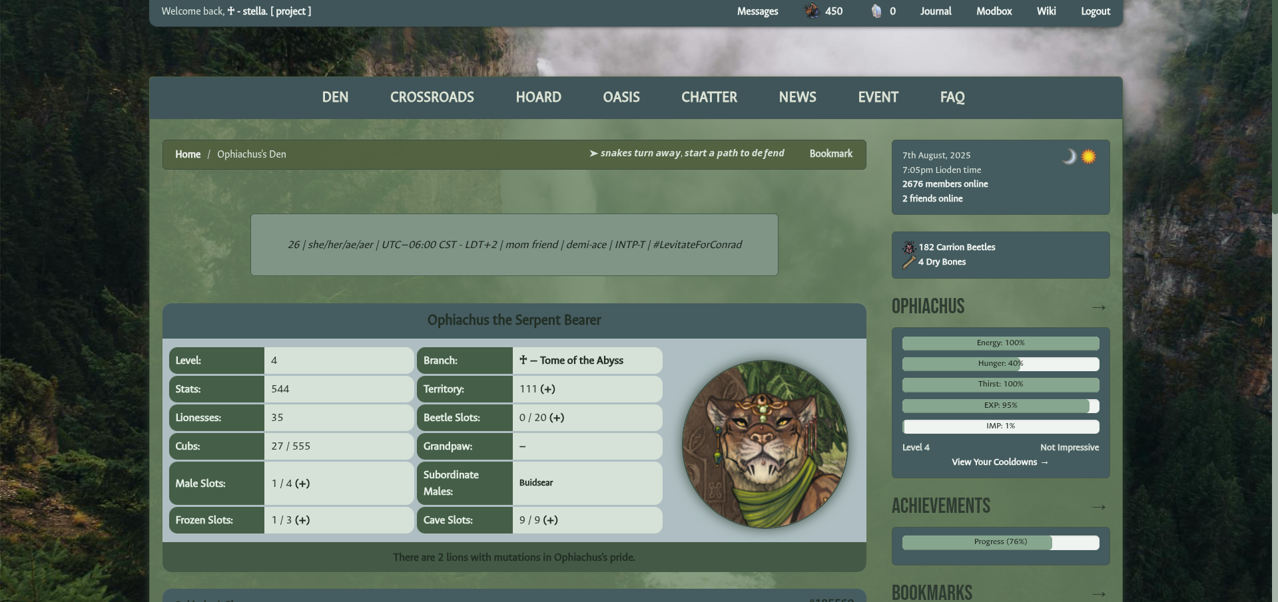Click the achievements Progress 76% bar

tap(1000, 543)
